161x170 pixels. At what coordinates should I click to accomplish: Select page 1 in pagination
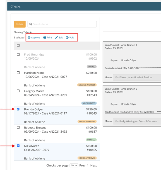coord(88,166)
